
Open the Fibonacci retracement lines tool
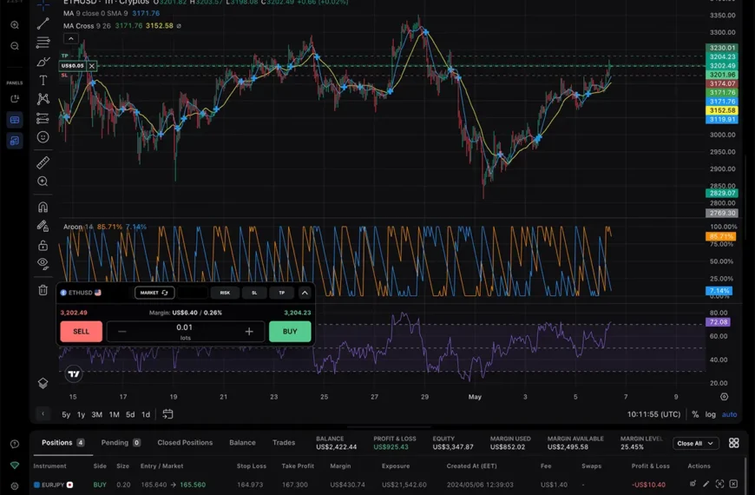43,43
